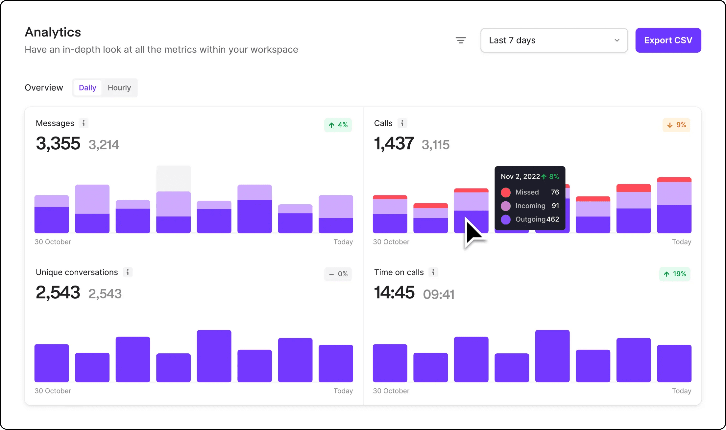The width and height of the screenshot is (726, 430).
Task: Click the filter lines icon
Action: tap(460, 40)
